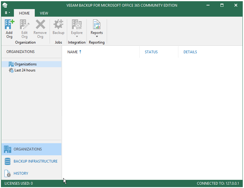Close the Veeam Backup window
The width and height of the screenshot is (244, 188).
pyautogui.click(x=236, y=5)
